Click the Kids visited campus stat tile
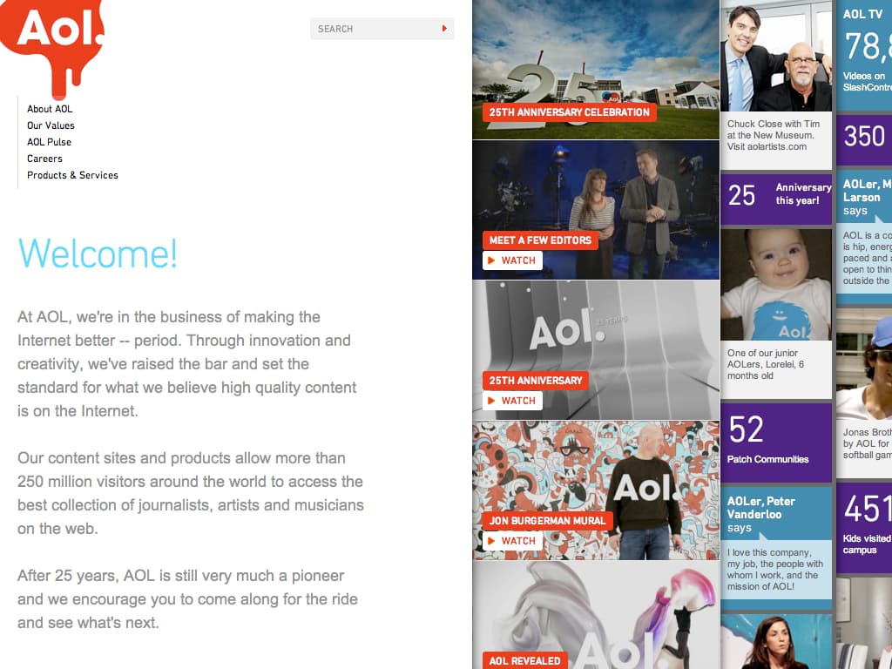The image size is (892, 669). [x=864, y=527]
